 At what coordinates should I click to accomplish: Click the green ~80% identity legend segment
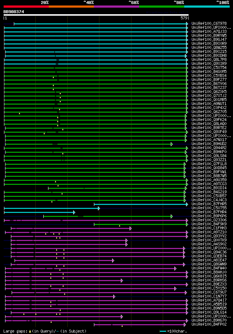pyautogui.click(x=162, y=7)
